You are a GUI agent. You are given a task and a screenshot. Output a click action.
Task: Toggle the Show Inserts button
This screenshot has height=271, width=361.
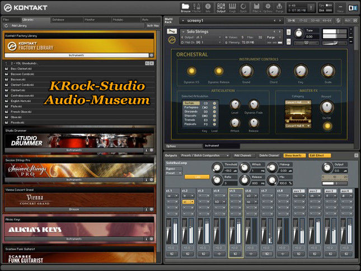[294, 156]
